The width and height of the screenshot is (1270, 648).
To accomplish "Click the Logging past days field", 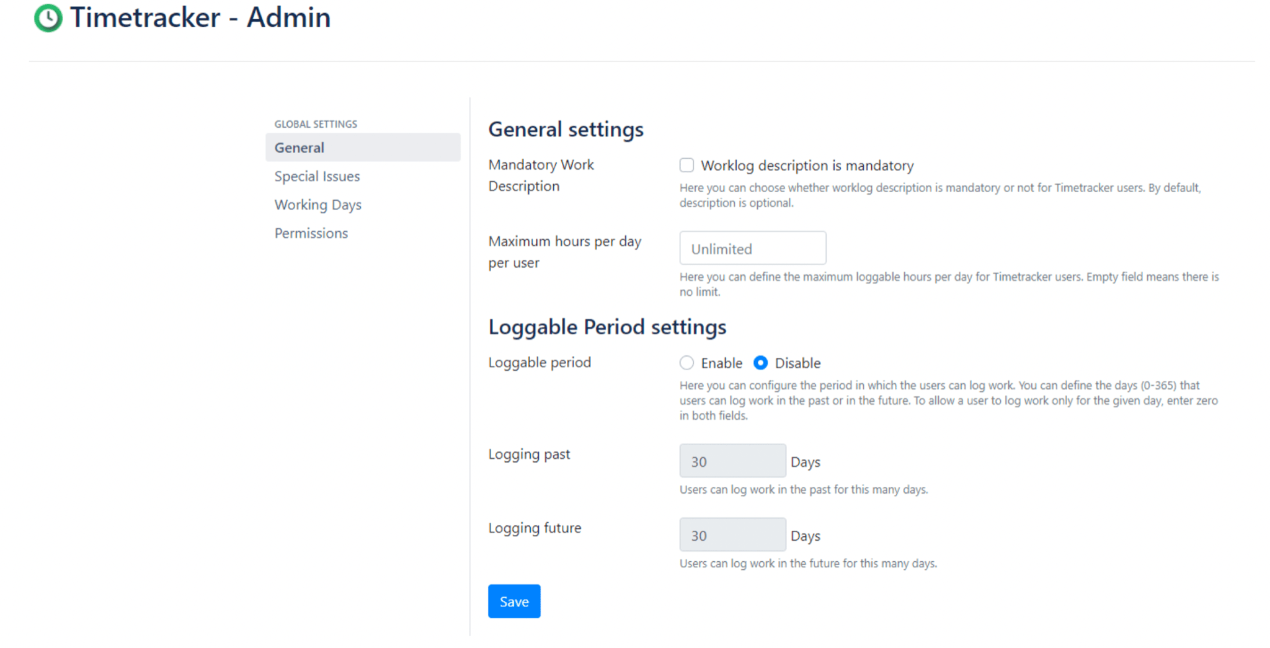I will [732, 461].
